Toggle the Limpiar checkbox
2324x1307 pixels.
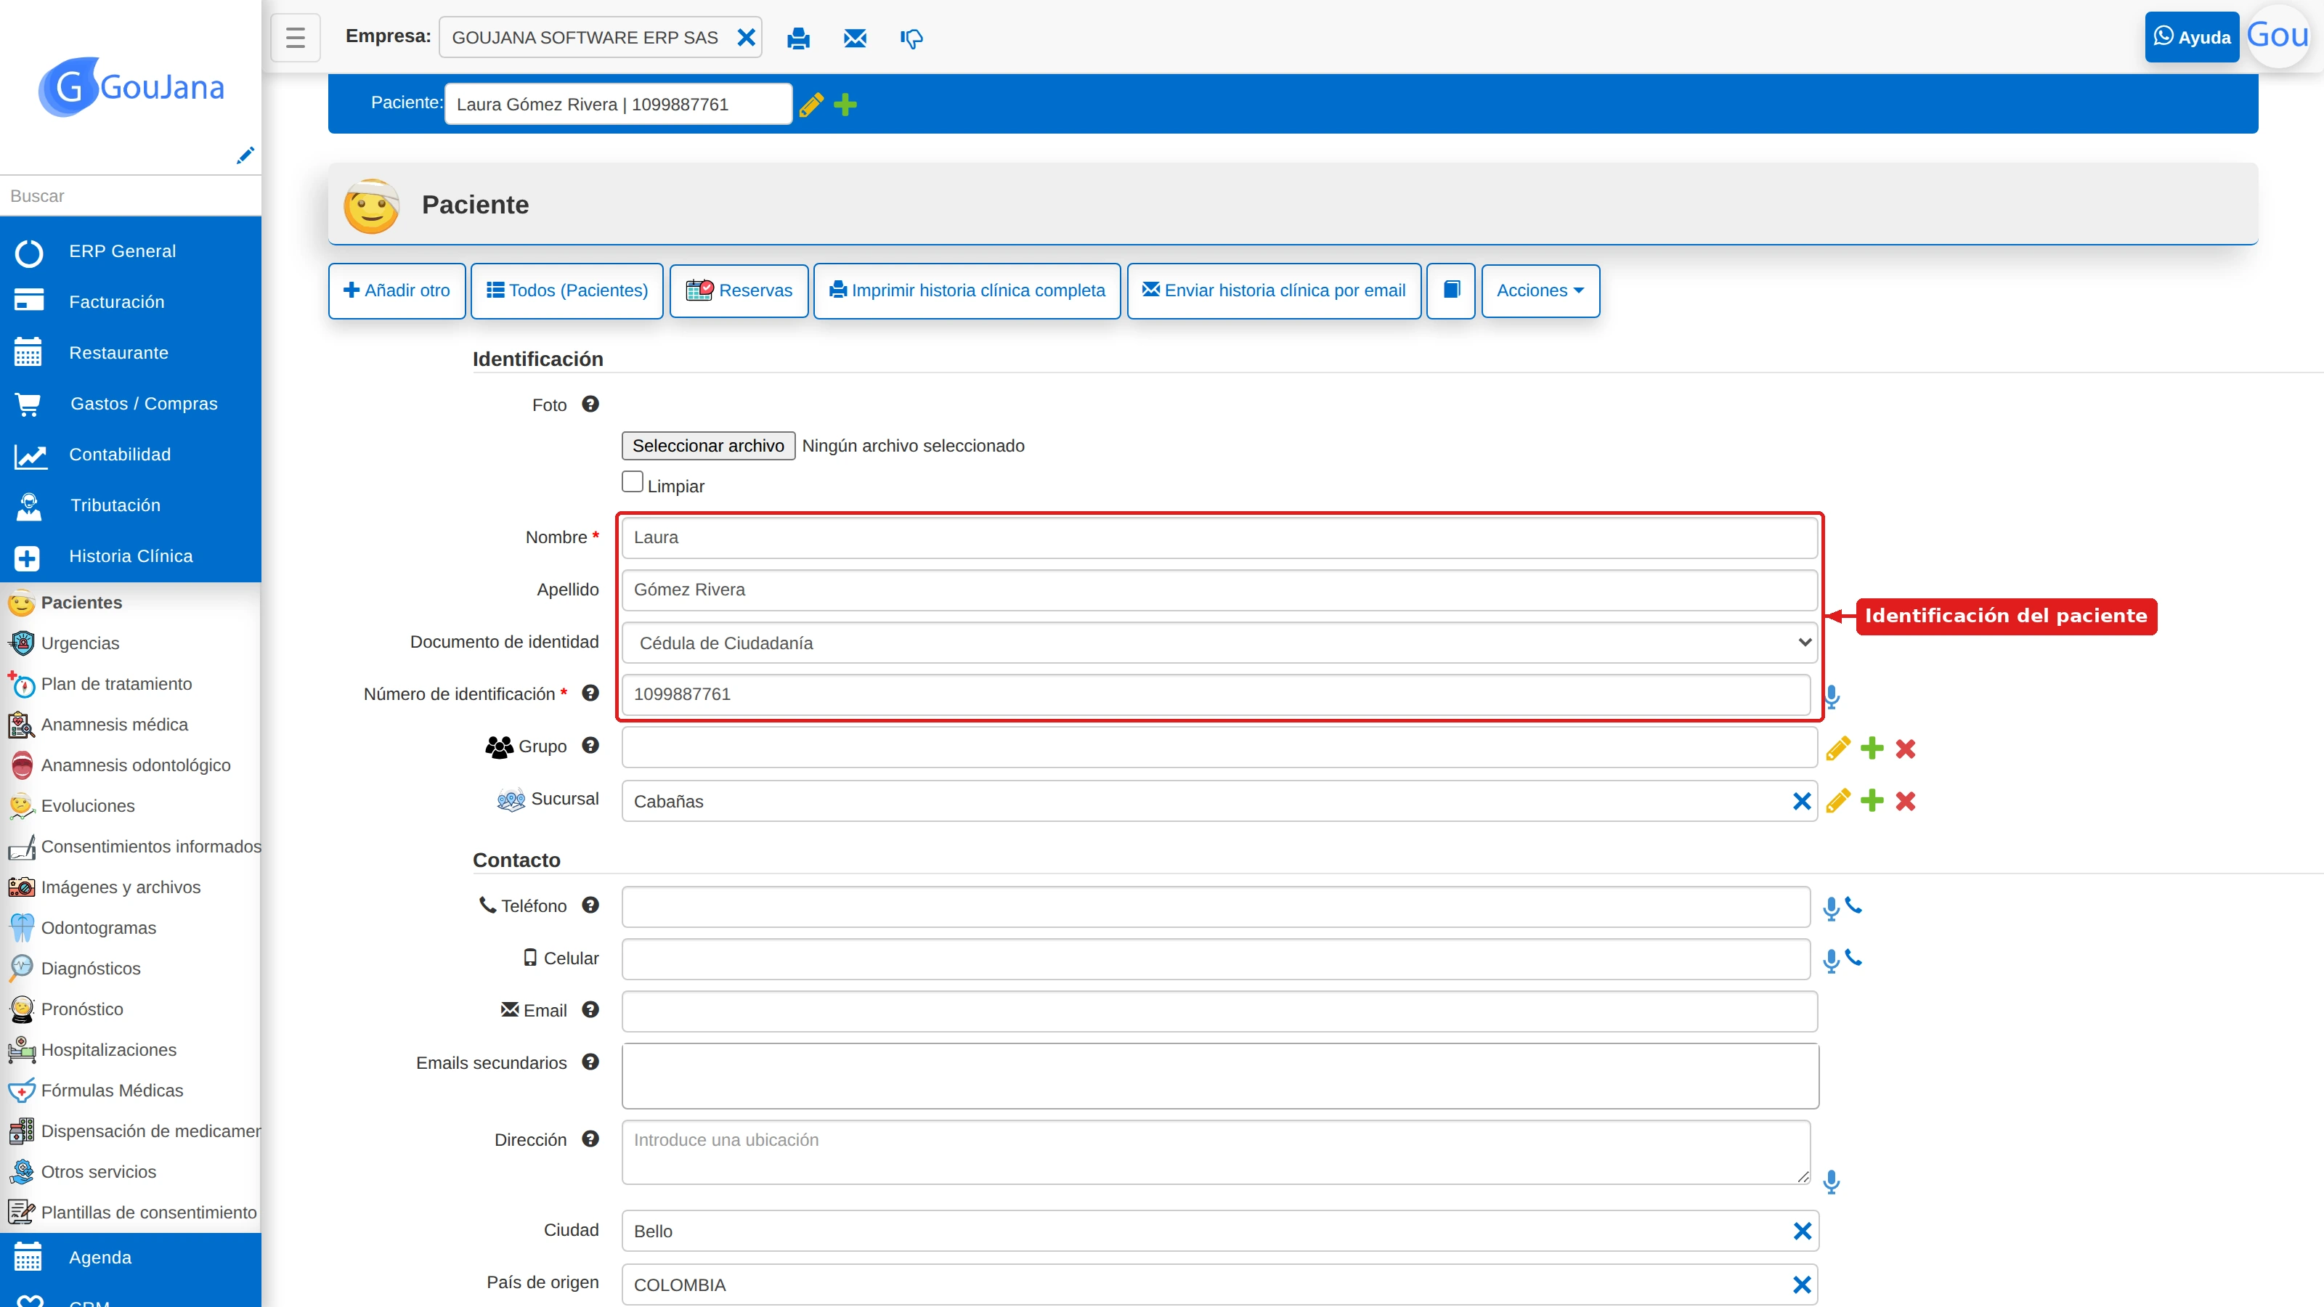click(633, 481)
